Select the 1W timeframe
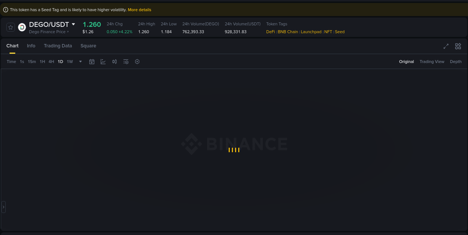 (x=70, y=62)
